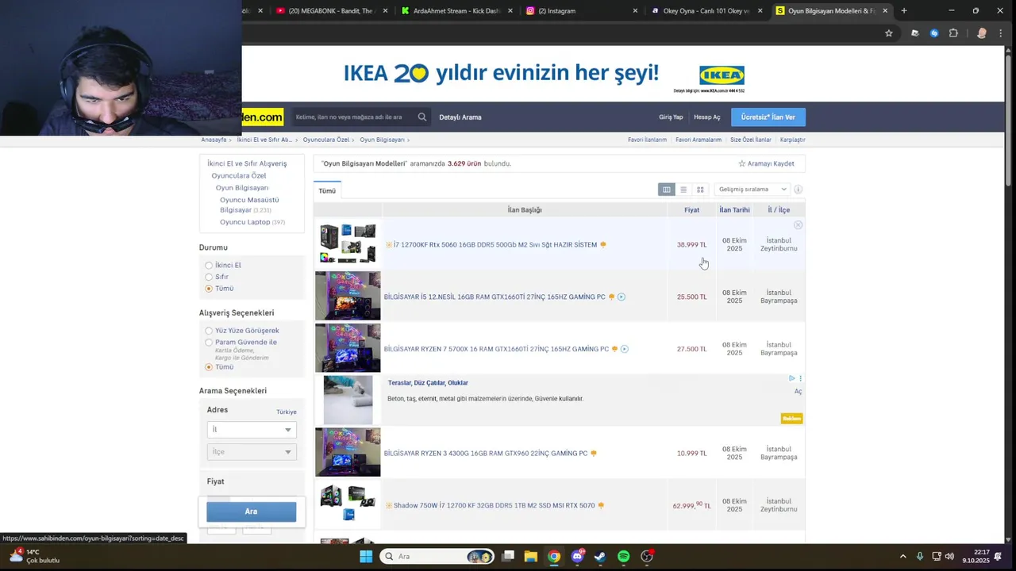
Task: Click video play icon on İ5 12.NESİL listing
Action: 622,297
